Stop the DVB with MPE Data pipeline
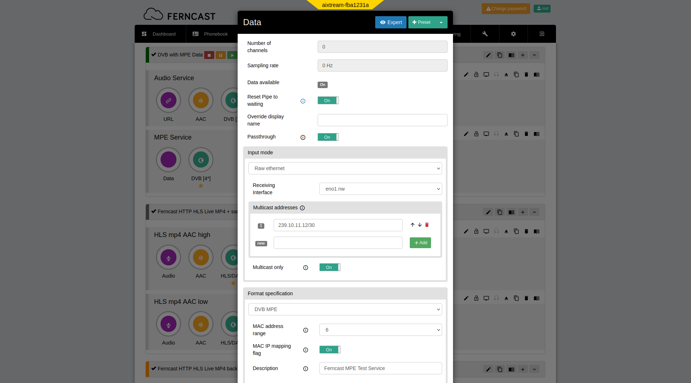 point(209,55)
